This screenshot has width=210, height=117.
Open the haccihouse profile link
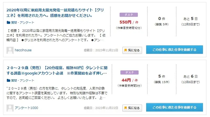pos(23,50)
